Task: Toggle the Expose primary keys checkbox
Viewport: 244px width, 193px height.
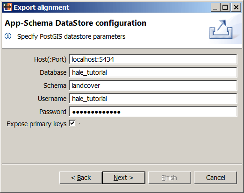Action: 72,123
